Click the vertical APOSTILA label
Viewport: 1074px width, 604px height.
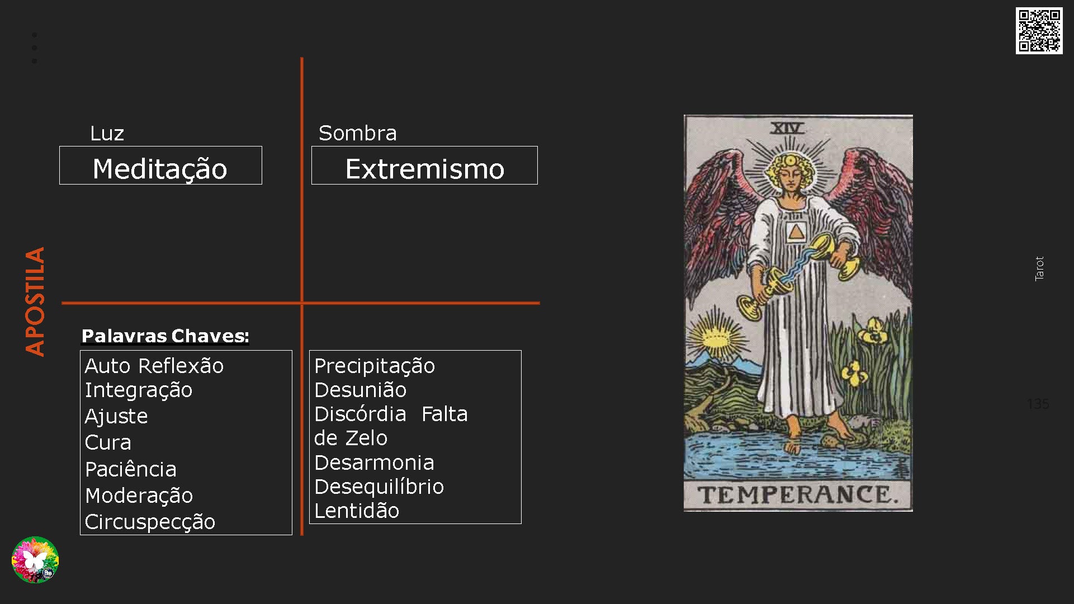pyautogui.click(x=35, y=301)
